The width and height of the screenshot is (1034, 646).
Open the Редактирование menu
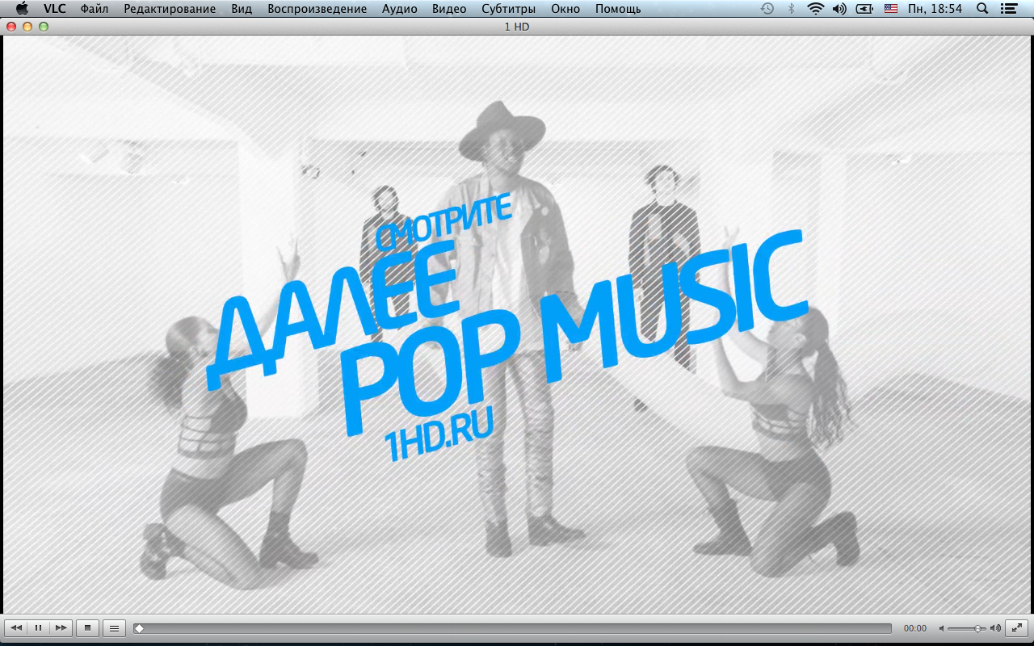[170, 9]
